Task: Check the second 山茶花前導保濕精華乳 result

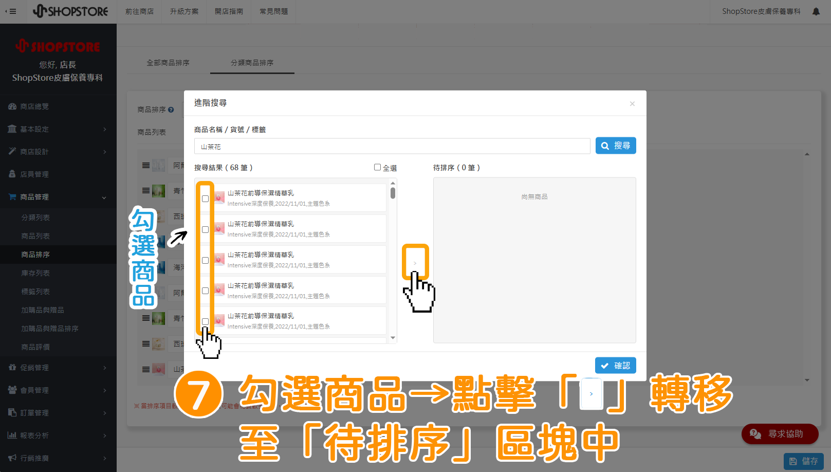Action: pyautogui.click(x=205, y=229)
